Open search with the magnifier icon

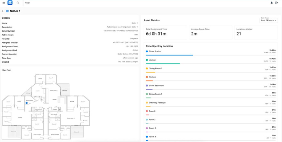(x=18, y=3)
